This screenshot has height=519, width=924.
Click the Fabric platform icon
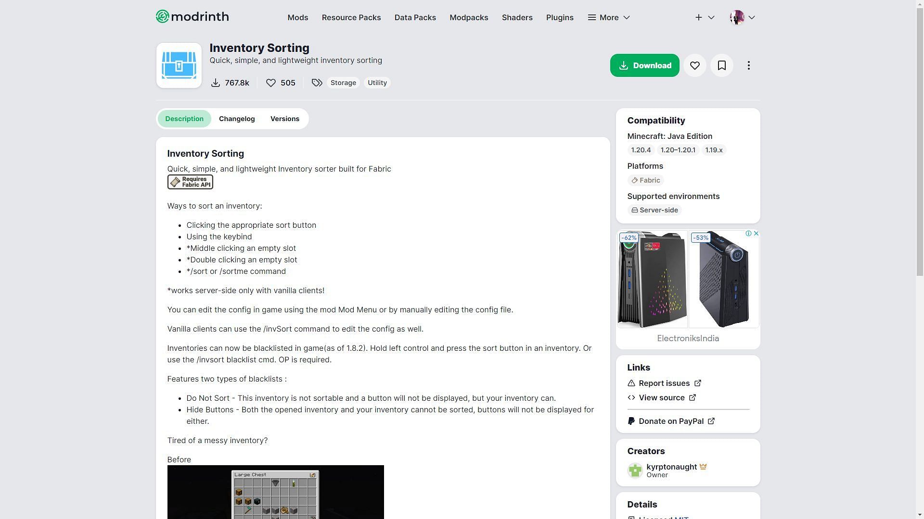[634, 180]
